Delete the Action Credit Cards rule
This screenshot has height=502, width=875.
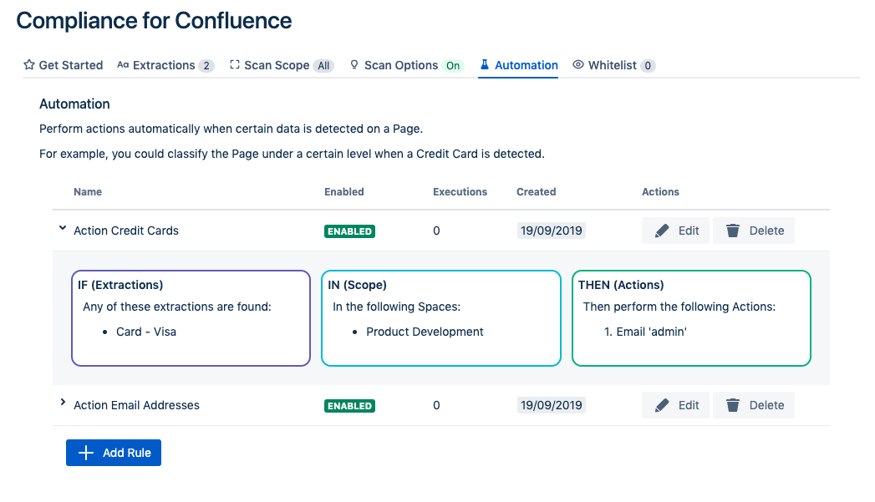point(753,231)
